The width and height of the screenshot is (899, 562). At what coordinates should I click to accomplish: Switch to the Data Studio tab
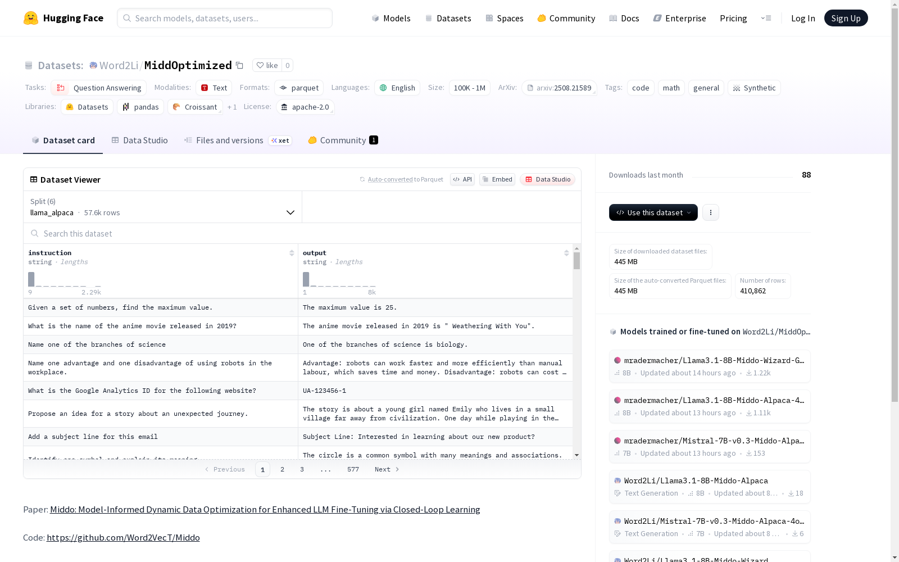139,140
